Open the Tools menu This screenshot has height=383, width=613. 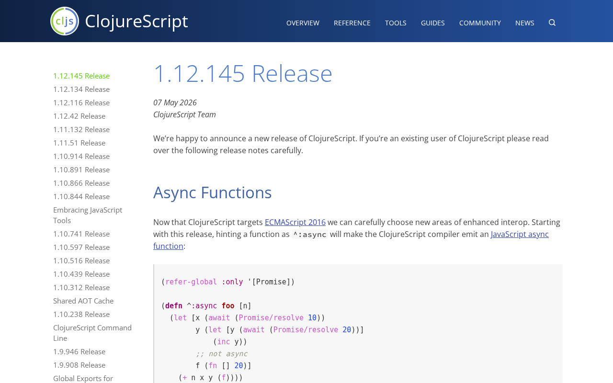[x=396, y=23]
